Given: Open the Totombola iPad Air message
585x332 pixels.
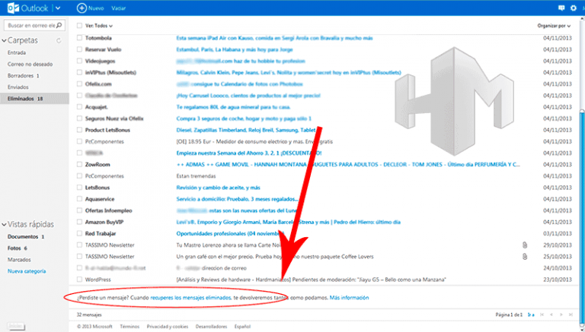Looking at the screenshot, I should [x=274, y=38].
